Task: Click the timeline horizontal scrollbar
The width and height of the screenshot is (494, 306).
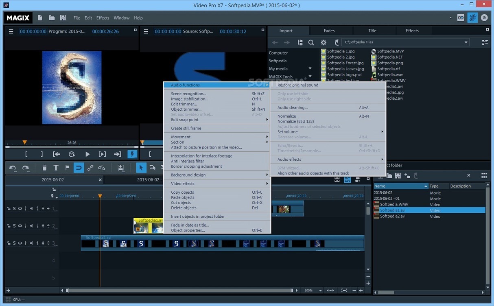Action: (x=179, y=291)
